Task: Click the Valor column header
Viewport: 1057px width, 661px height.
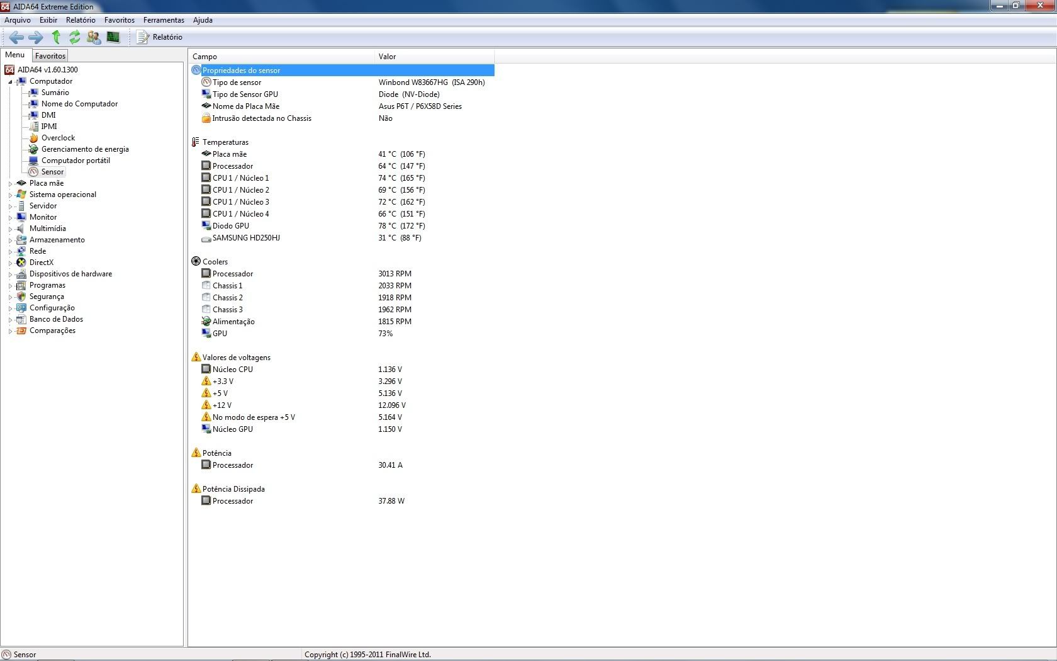Action: pos(434,57)
